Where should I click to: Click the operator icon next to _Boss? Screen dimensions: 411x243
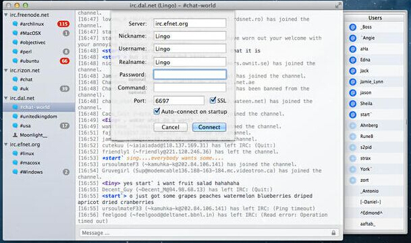(353, 27)
